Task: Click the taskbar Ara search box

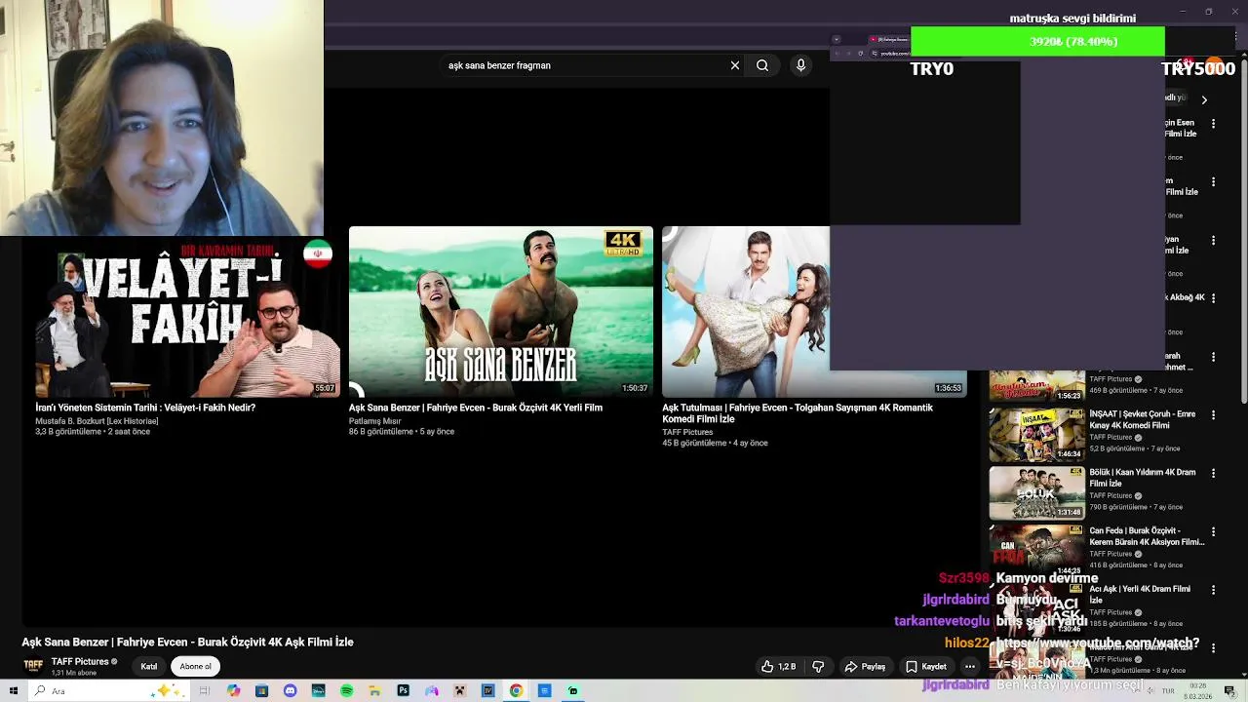Action: (x=109, y=691)
